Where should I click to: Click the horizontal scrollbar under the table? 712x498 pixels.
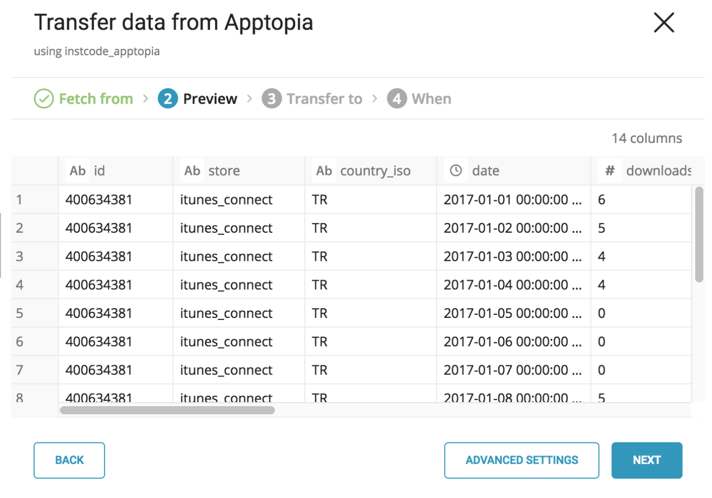pos(168,410)
